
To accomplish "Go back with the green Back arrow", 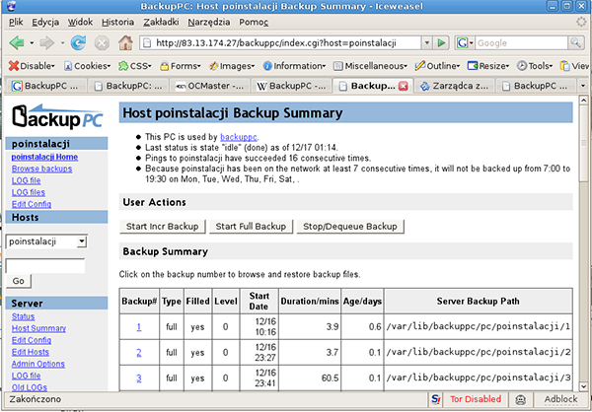I will click(16, 43).
